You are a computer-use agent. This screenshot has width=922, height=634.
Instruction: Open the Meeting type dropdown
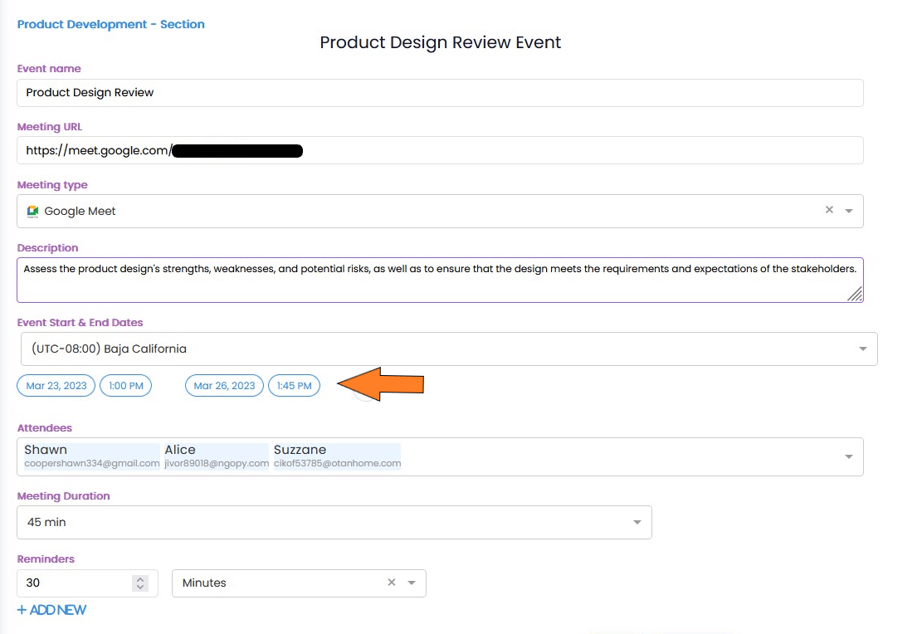coord(850,211)
